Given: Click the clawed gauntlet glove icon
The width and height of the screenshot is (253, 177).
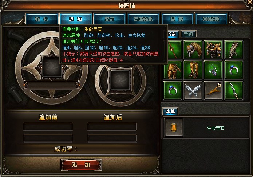Looking at the screenshot, I should 234,50.
